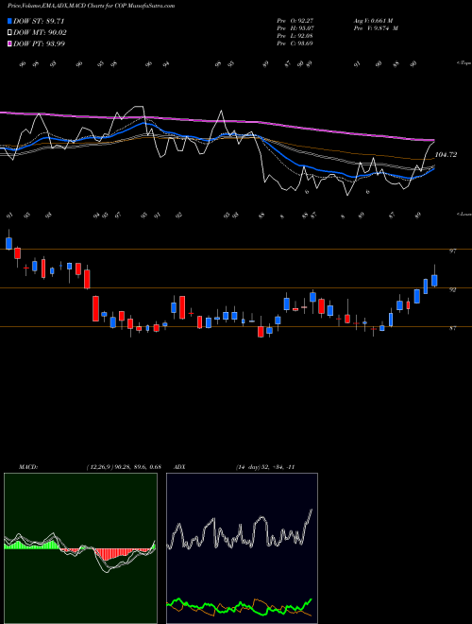Click the Lows label at the right edge
Image resolution: width=472 pixels, height=624 pixels.
(x=464, y=214)
